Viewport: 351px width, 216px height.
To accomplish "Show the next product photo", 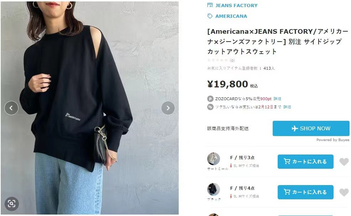I will tap(168, 108).
